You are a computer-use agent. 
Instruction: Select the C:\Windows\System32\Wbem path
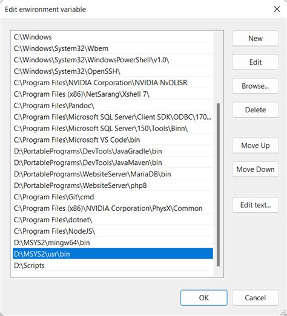click(113, 48)
